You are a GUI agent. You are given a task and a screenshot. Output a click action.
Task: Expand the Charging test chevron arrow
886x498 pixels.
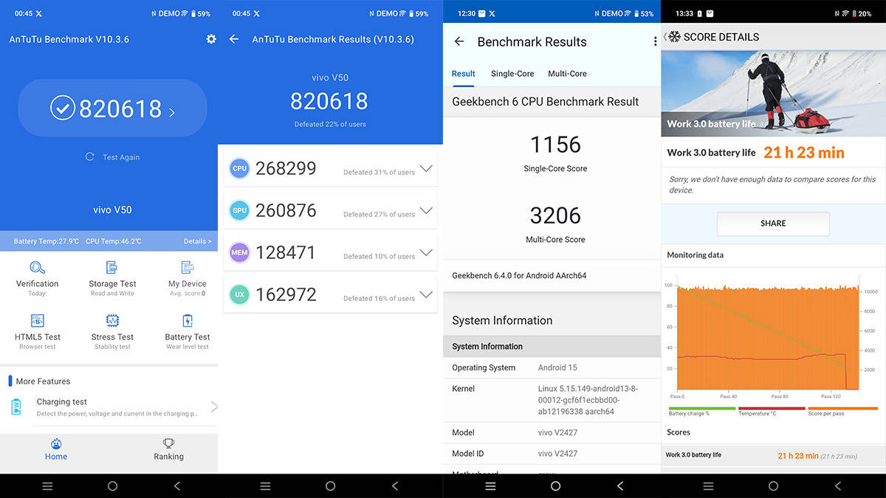(214, 407)
